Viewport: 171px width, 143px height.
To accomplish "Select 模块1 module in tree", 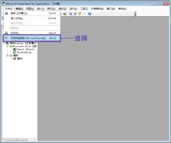I will (x=20, y=59).
